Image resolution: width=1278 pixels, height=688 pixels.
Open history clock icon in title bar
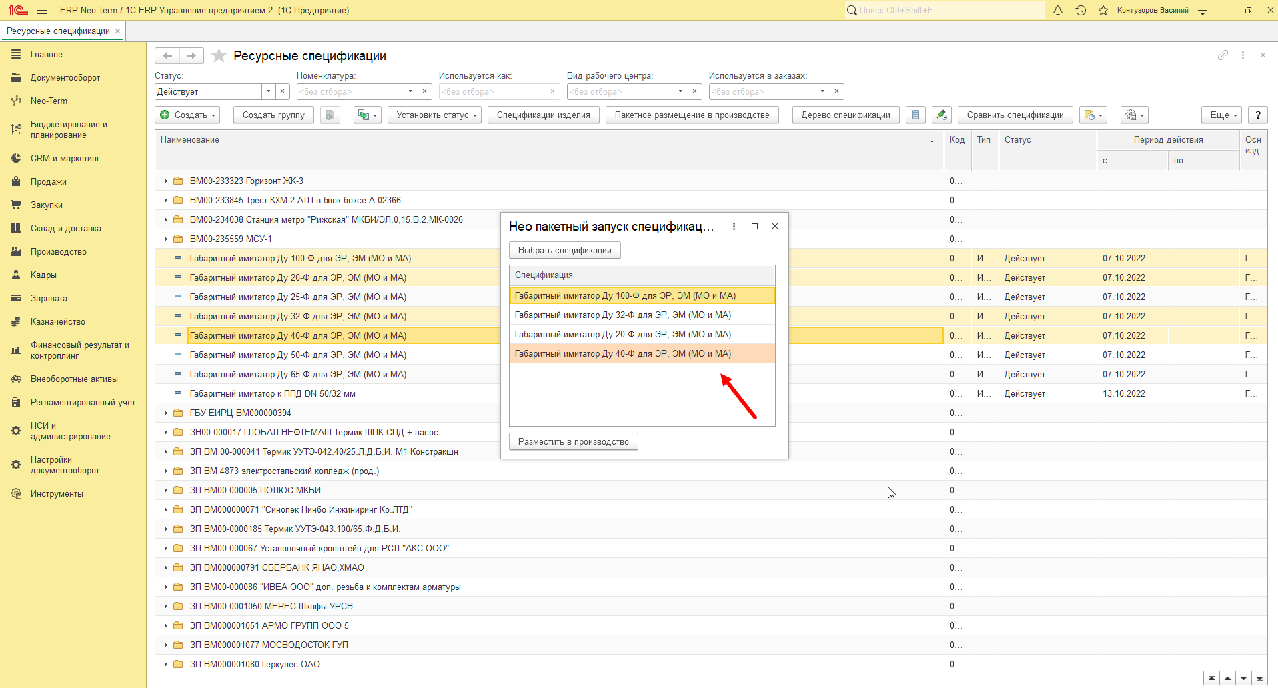tap(1081, 10)
